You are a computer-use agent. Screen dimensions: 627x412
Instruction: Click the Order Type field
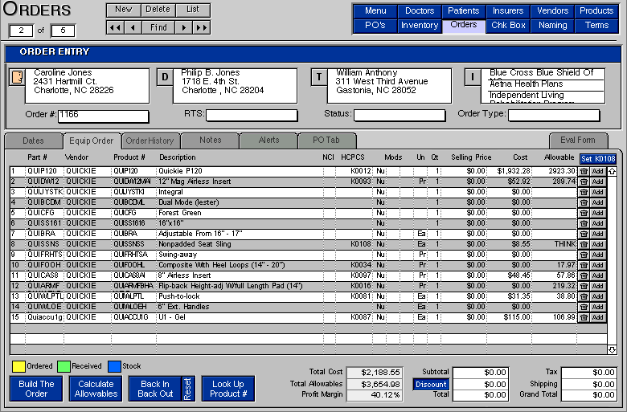click(x=554, y=116)
